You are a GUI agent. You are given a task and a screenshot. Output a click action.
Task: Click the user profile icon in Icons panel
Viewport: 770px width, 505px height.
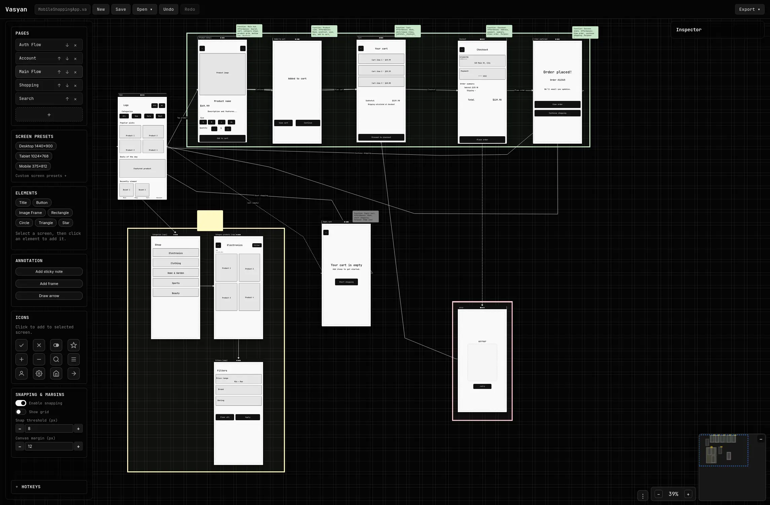21,373
